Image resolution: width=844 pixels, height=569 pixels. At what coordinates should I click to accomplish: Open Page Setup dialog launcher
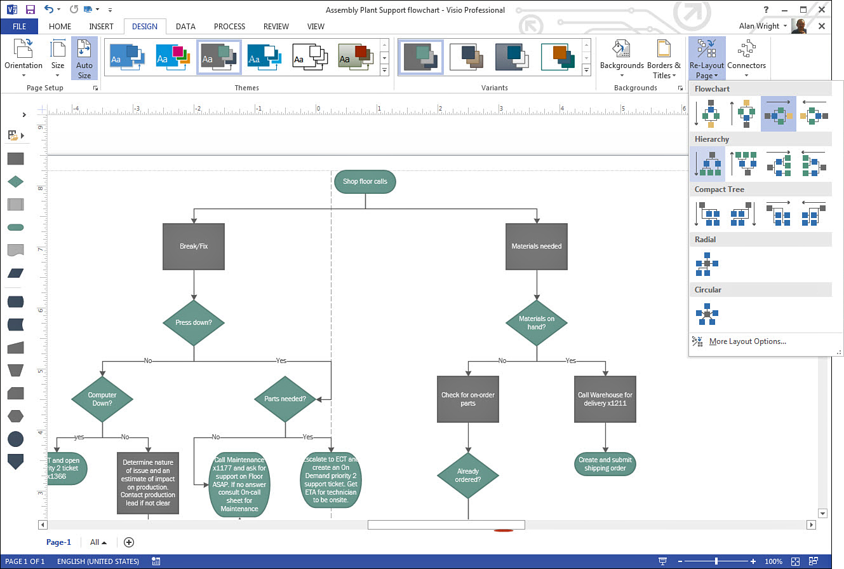pos(95,88)
